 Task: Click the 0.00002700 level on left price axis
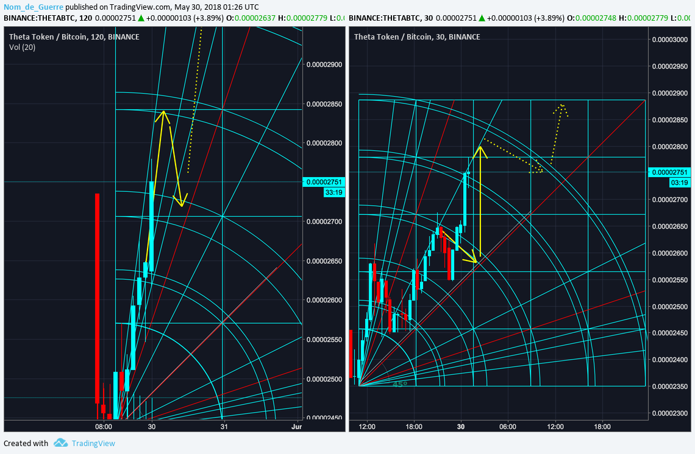pyautogui.click(x=324, y=222)
